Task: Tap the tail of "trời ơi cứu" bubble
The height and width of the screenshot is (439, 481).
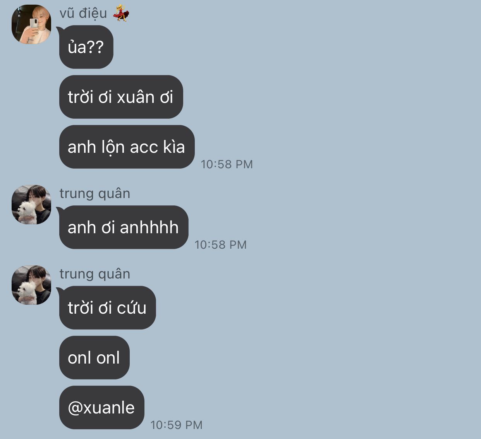Action: (59, 291)
